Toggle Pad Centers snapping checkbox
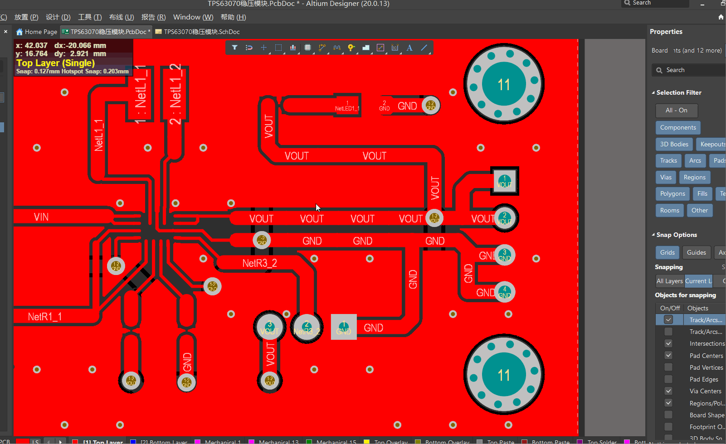Image resolution: width=726 pixels, height=444 pixels. point(668,355)
